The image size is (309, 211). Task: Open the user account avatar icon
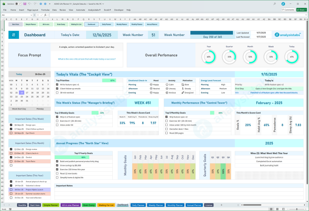point(284,3)
